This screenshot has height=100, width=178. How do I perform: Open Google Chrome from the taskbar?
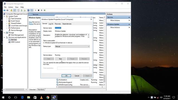pos(48,97)
